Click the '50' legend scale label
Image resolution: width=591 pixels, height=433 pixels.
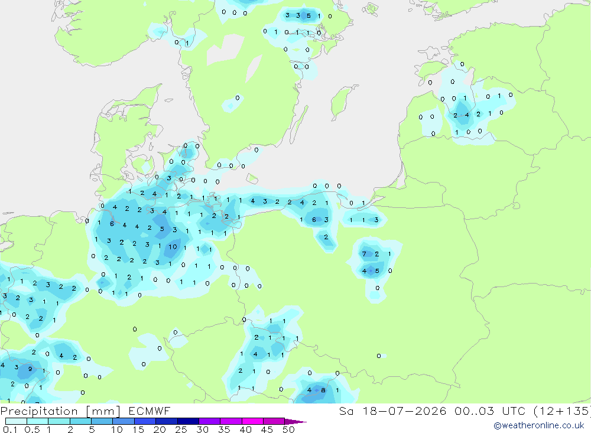288,429
